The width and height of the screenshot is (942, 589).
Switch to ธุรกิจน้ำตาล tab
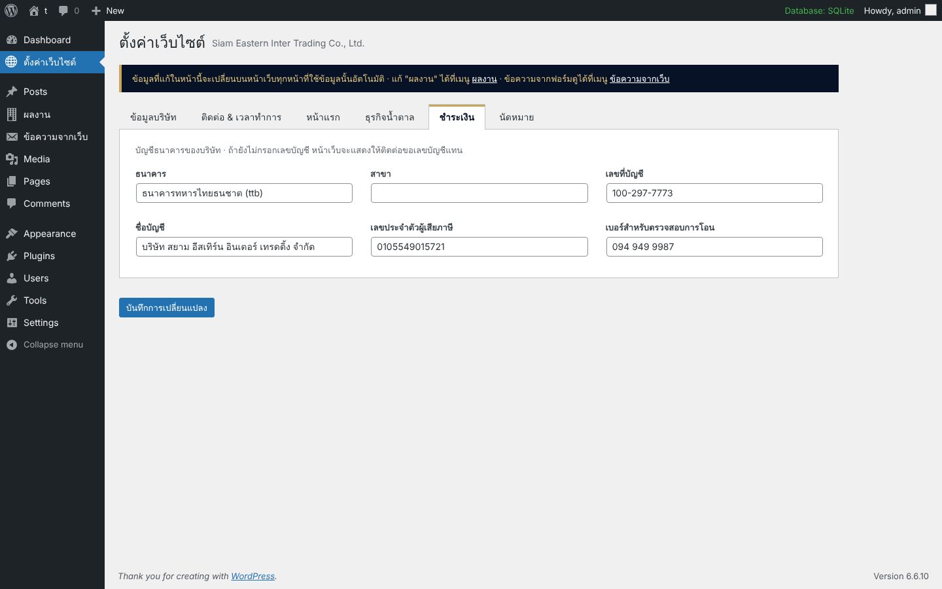(x=390, y=117)
